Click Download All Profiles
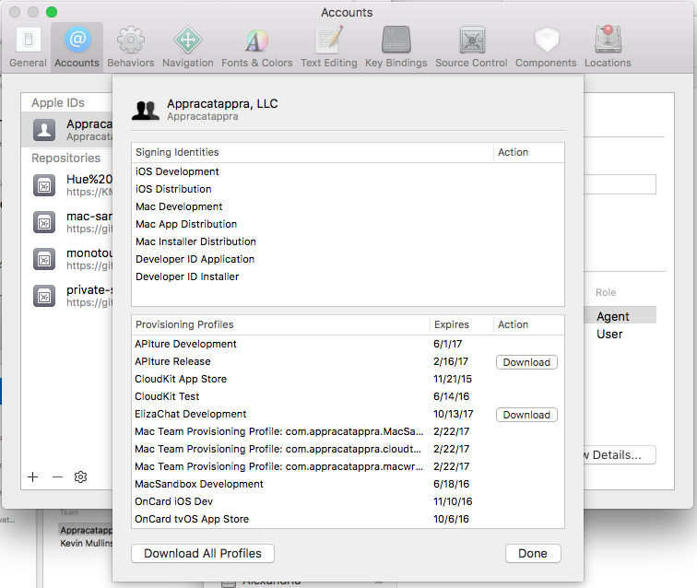Viewport: 697px width, 588px height. point(203,553)
